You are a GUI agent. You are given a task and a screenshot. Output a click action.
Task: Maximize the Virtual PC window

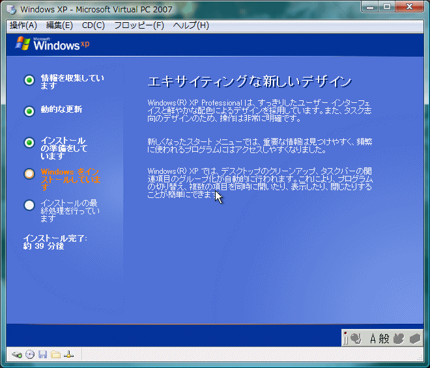pos(387,7)
